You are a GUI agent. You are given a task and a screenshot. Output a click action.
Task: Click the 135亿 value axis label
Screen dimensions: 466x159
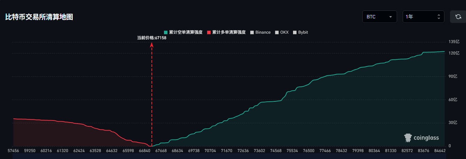point(454,42)
